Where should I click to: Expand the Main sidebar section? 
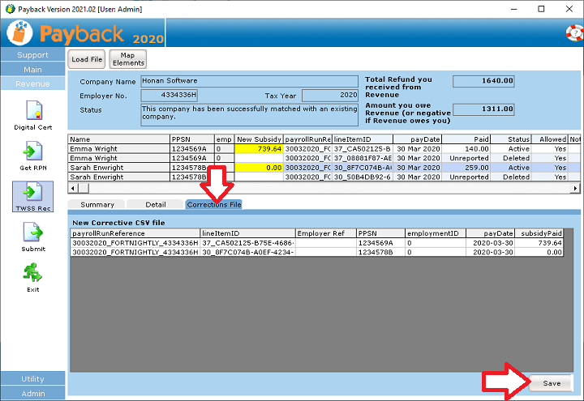32,70
